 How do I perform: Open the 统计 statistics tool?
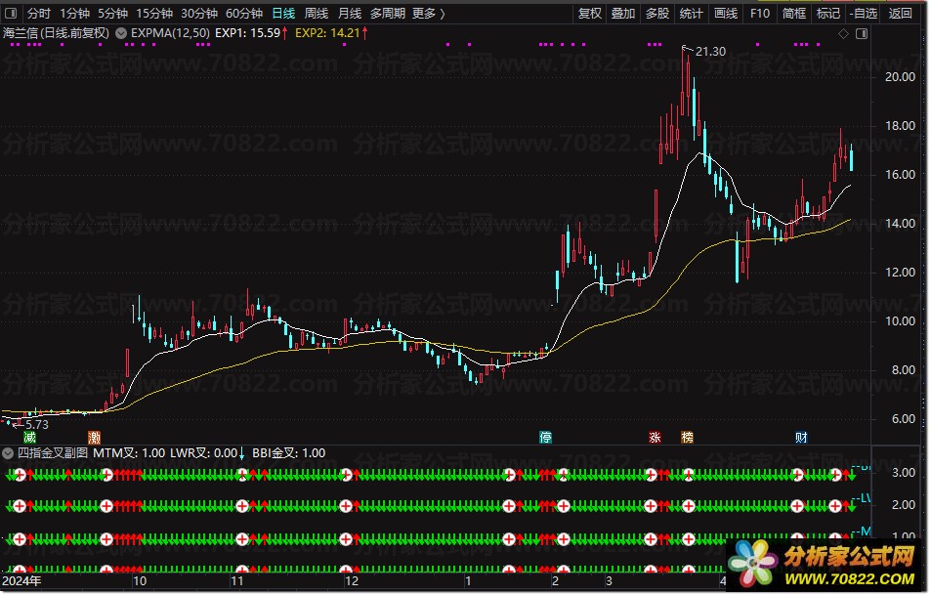coord(691,13)
